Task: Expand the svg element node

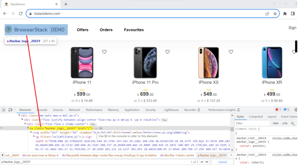Action: [x=31, y=132]
